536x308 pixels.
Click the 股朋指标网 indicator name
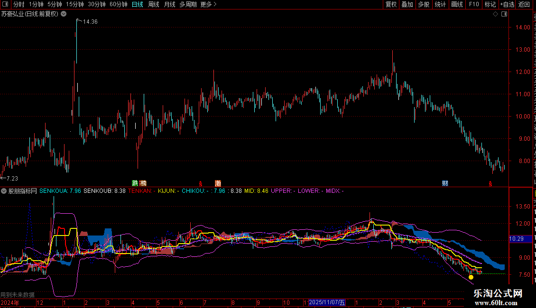23,191
